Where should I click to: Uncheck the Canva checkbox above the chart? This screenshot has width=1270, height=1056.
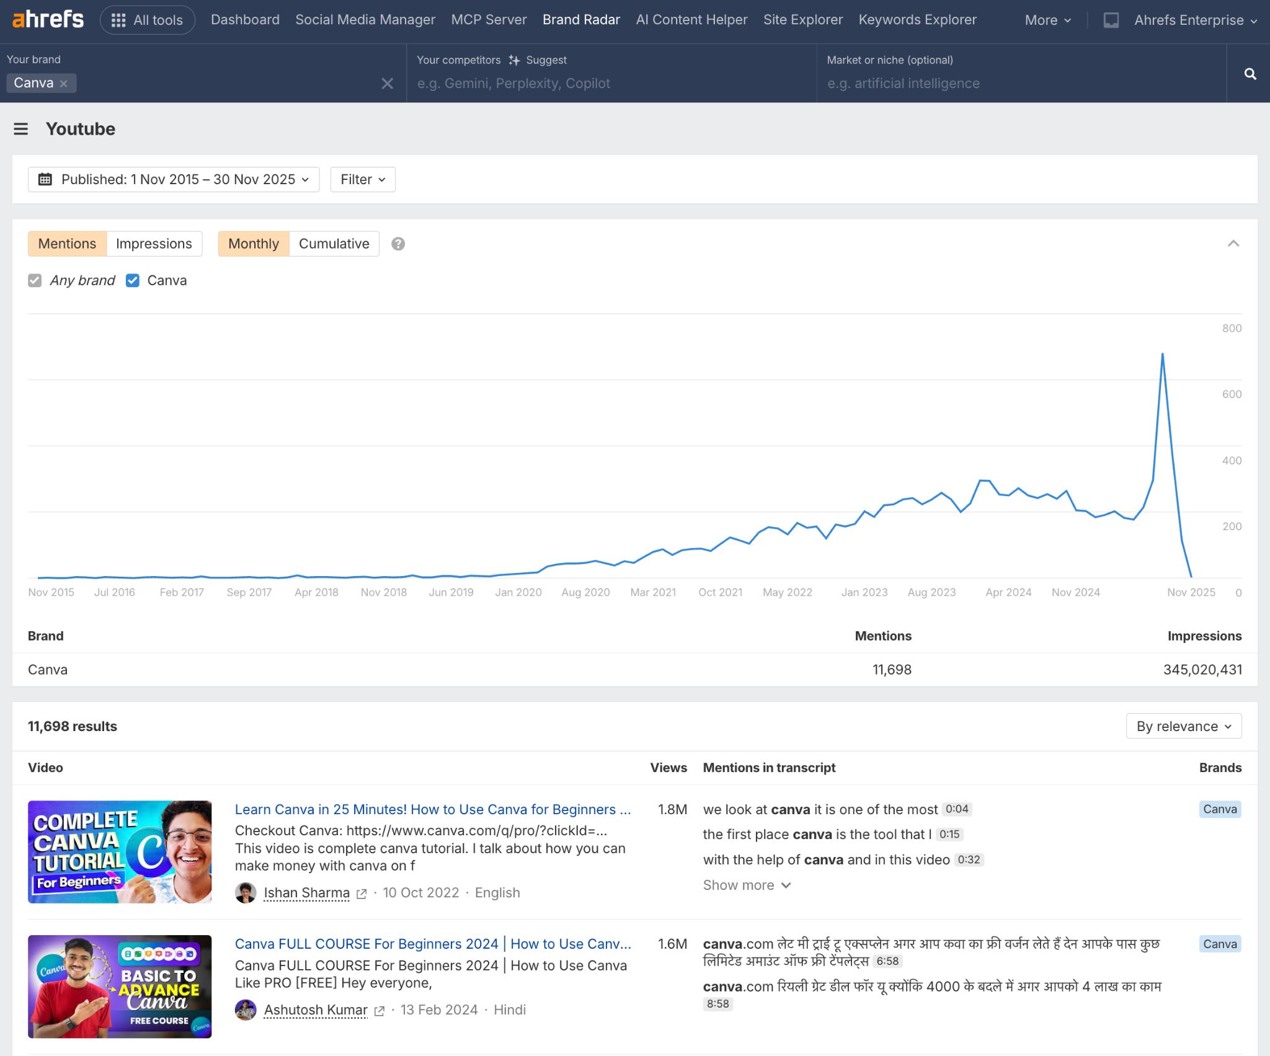(x=132, y=280)
